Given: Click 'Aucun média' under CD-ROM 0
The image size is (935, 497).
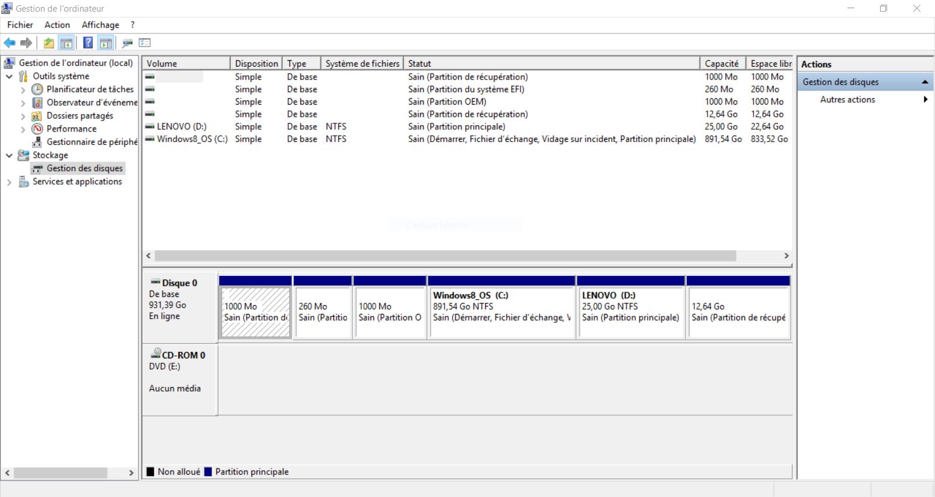Looking at the screenshot, I should click(175, 388).
